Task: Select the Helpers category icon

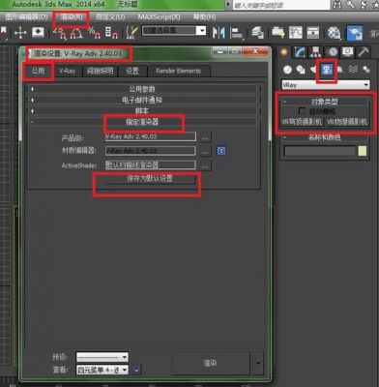Action: click(x=340, y=70)
